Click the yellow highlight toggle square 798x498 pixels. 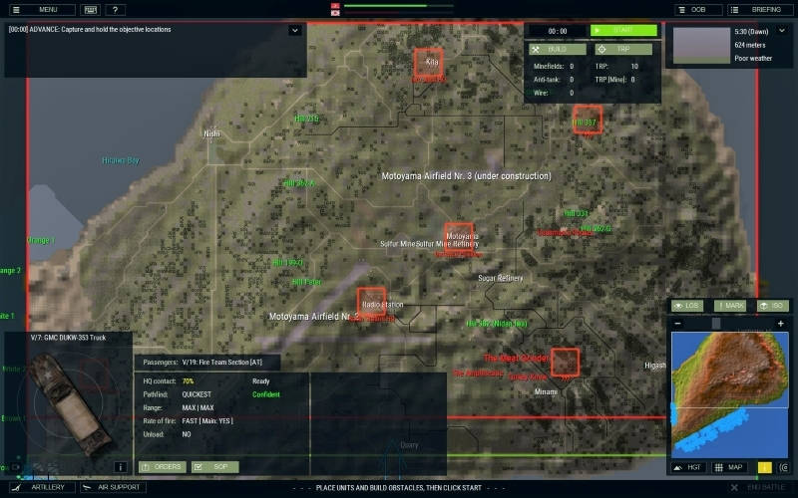(x=764, y=467)
